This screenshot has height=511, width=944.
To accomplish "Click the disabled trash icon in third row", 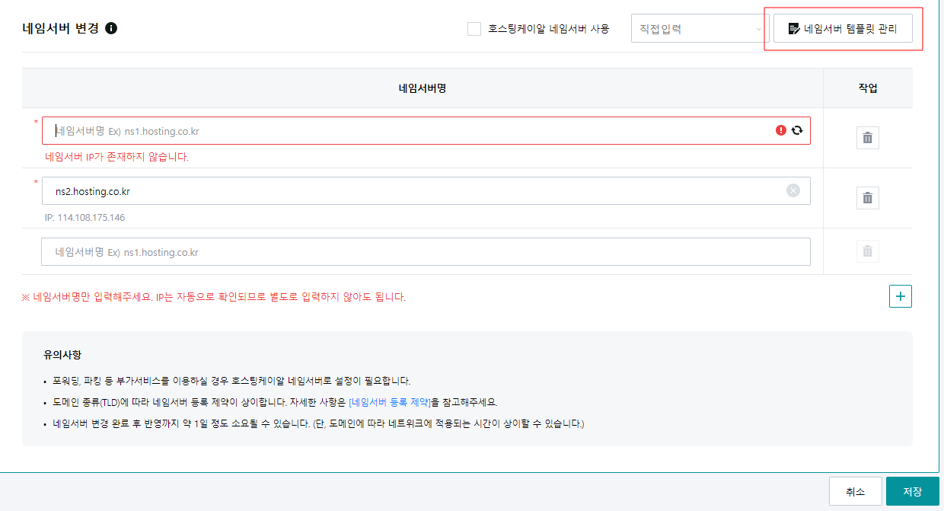I will pos(867,251).
